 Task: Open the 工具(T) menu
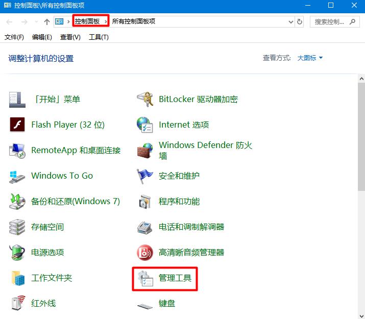pyautogui.click(x=99, y=37)
